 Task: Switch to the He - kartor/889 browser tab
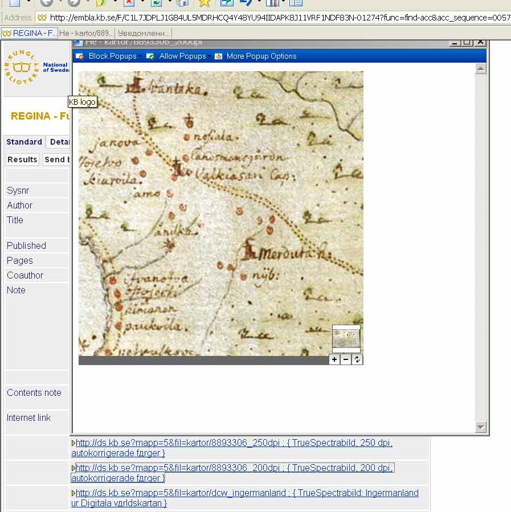(86, 33)
